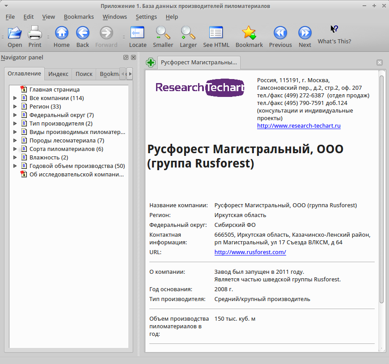Viewport: 389px width, 364px height.
Task: Click the page icon beside Влажность (2)
Action: click(x=24, y=157)
